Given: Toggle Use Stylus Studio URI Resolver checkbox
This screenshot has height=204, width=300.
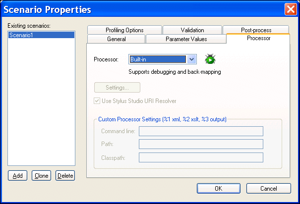Looking at the screenshot, I should [x=97, y=101].
